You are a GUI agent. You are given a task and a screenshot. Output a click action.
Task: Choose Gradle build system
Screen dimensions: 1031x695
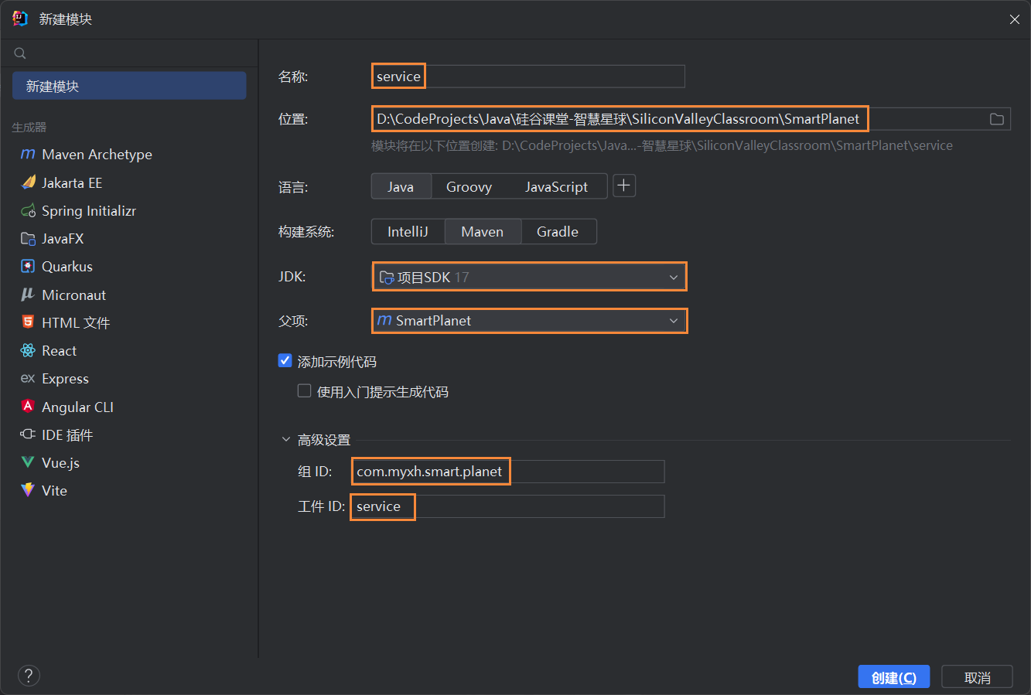[558, 231]
